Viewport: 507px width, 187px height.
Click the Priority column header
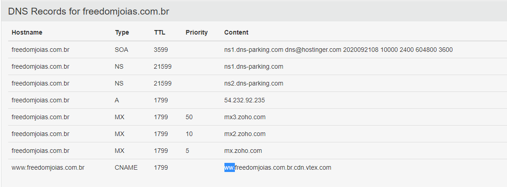point(197,32)
